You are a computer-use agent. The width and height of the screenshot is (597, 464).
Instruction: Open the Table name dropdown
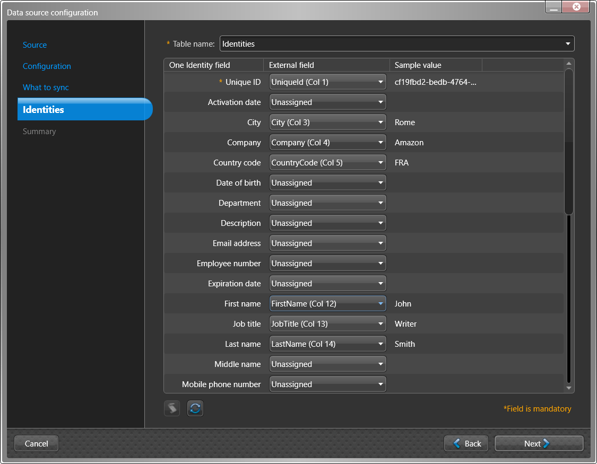567,44
